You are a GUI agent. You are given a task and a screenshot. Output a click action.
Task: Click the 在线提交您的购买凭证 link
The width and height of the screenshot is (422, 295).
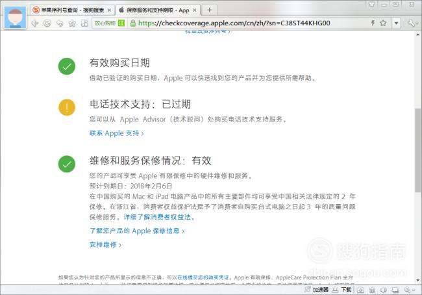coord(203,277)
